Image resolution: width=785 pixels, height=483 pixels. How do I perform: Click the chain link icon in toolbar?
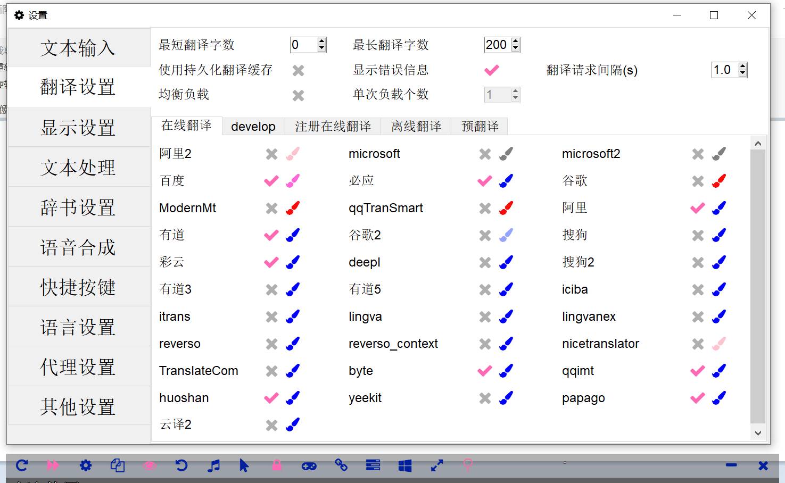341,465
